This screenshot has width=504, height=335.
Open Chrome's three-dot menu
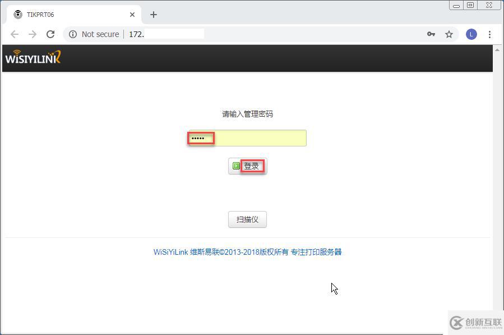click(490, 34)
